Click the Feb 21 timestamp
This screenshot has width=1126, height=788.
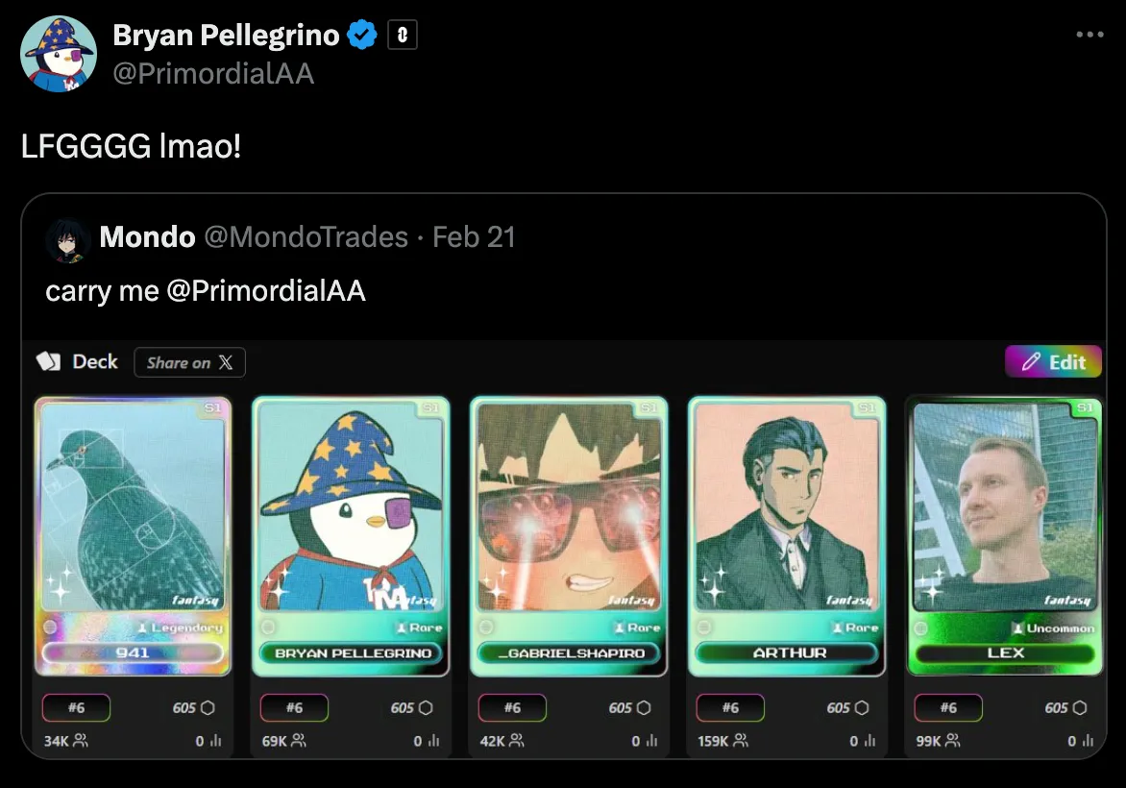pos(474,237)
